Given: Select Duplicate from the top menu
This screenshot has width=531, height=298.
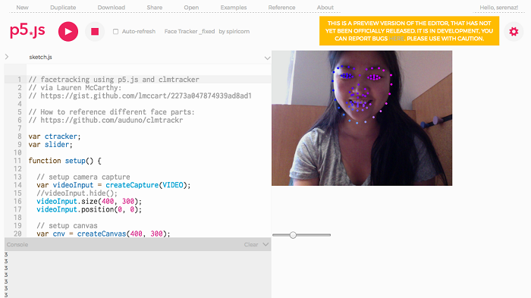Looking at the screenshot, I should click(63, 7).
